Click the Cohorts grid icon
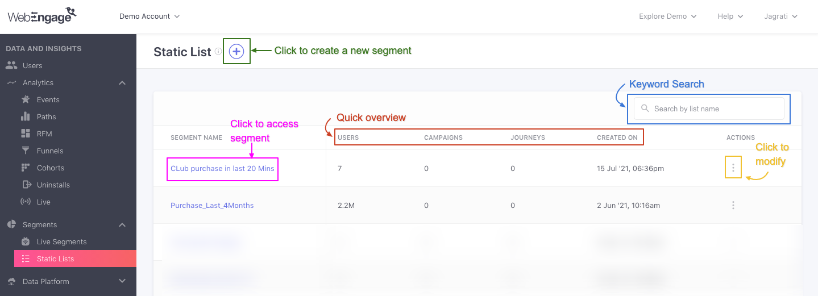This screenshot has width=818, height=296. pos(26,168)
